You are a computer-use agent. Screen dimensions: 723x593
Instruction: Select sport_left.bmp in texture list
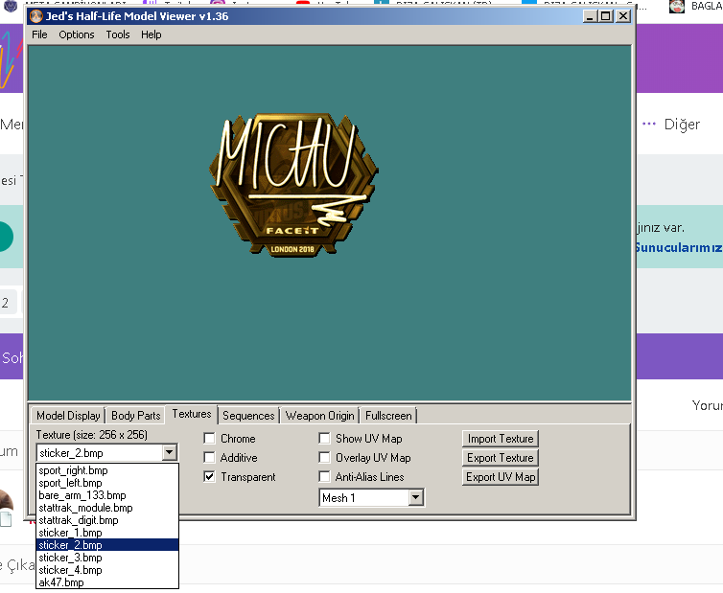point(107,483)
